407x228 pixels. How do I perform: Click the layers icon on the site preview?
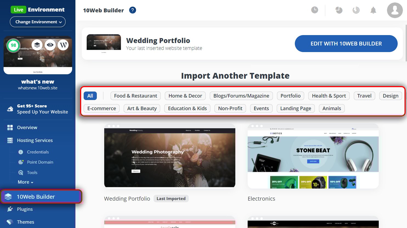(x=37, y=45)
